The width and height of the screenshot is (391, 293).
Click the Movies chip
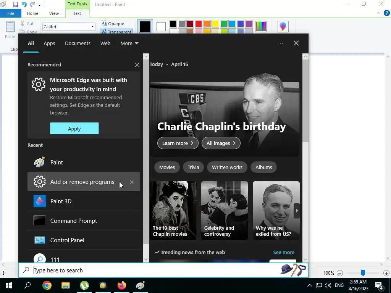coord(167,167)
